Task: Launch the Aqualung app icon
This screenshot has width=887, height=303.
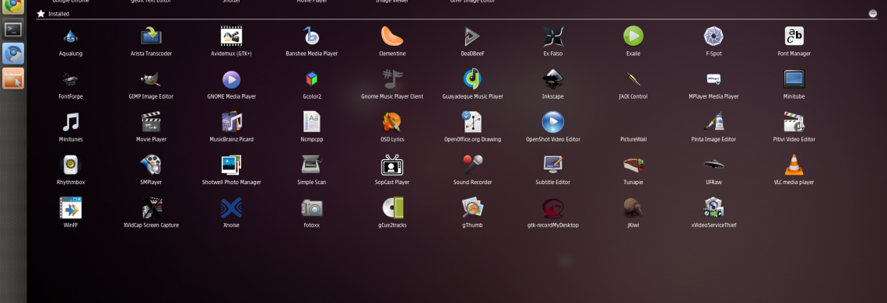Action: tap(71, 37)
